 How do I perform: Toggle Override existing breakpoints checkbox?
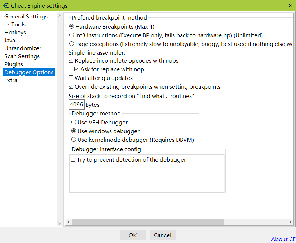tap(71, 87)
